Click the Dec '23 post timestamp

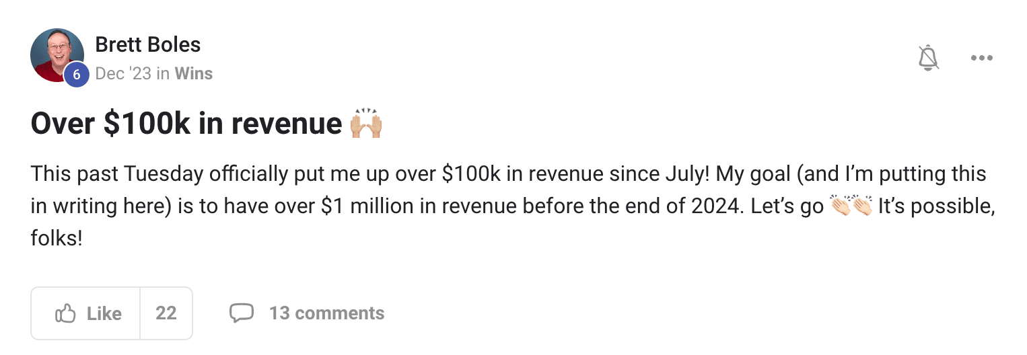click(123, 73)
